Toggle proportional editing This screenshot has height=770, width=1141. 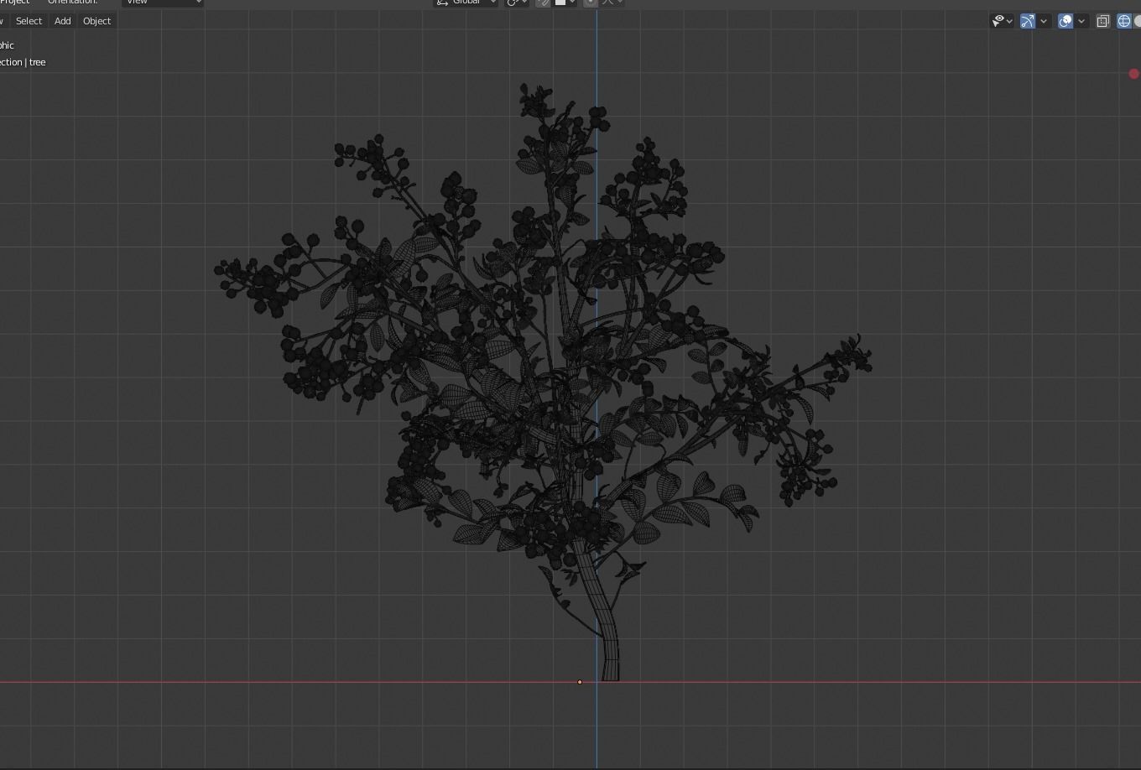point(591,3)
